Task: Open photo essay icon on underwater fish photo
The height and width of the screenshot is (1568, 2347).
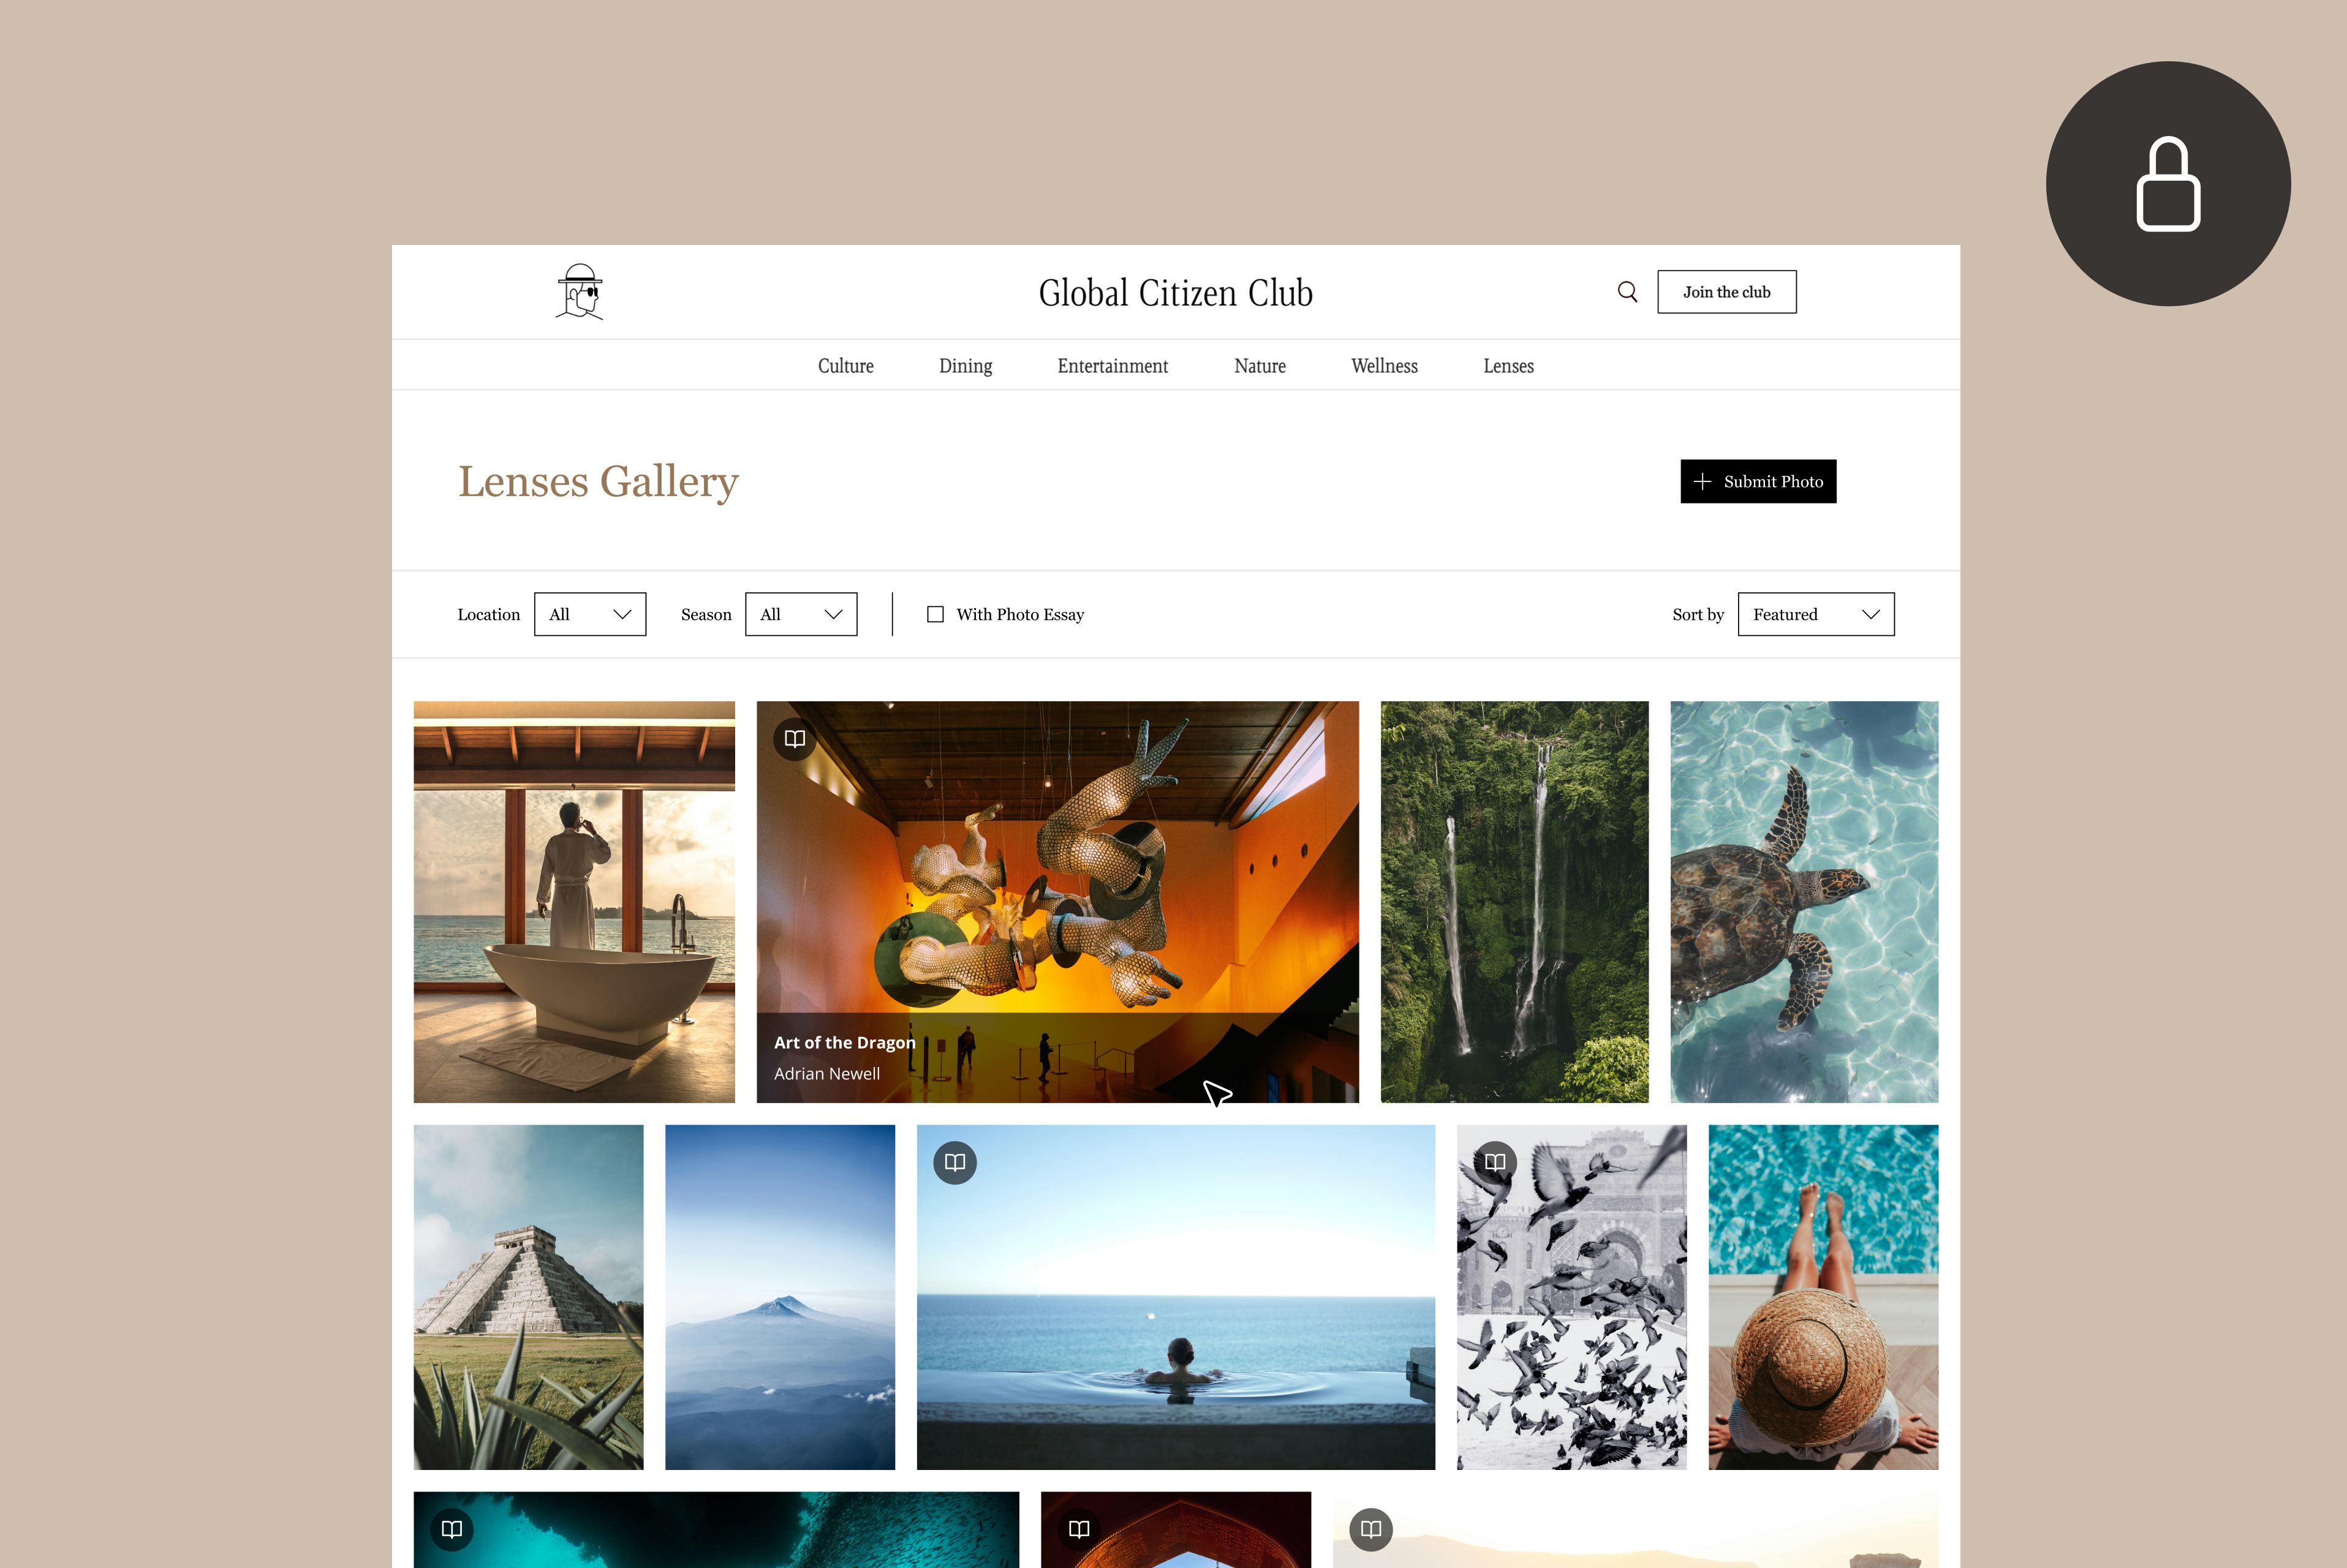Action: point(452,1529)
